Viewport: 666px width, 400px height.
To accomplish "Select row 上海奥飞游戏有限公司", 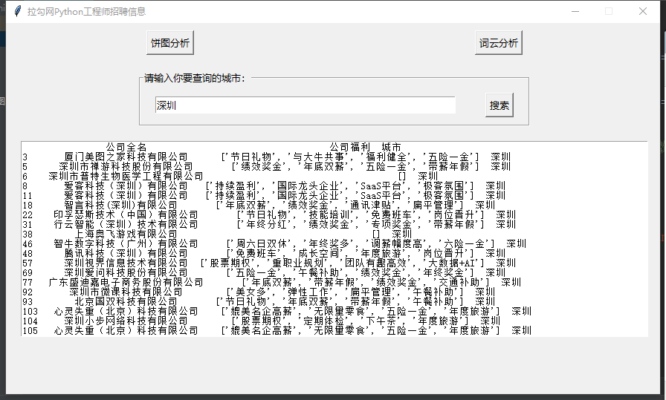I will [x=218, y=235].
